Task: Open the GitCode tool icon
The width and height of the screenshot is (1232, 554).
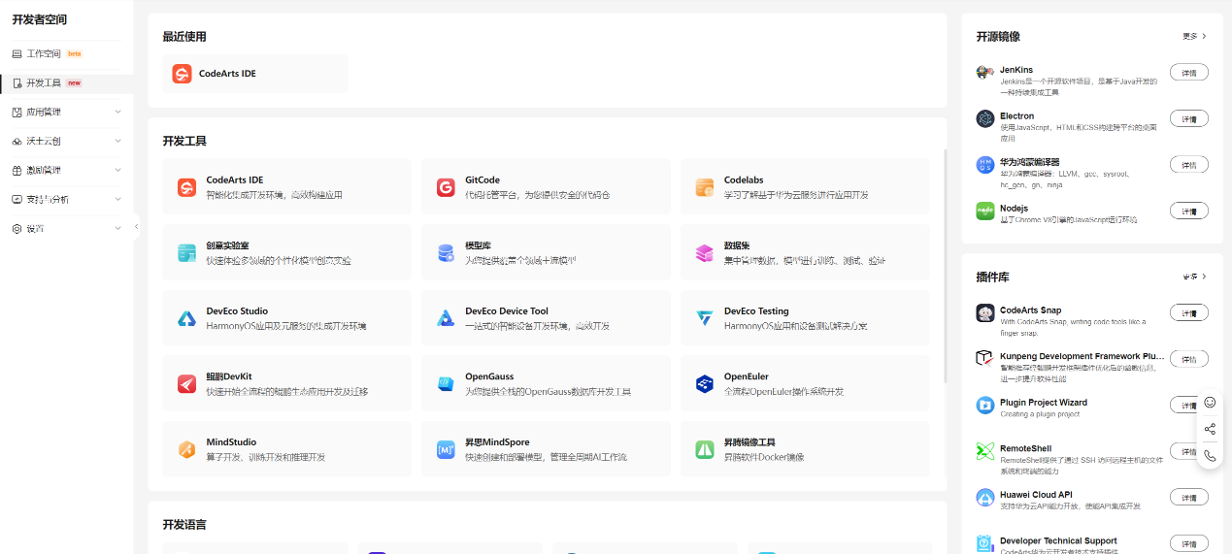Action: 446,187
